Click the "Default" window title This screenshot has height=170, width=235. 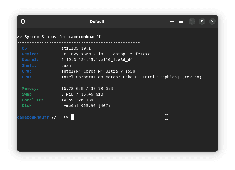point(97,22)
